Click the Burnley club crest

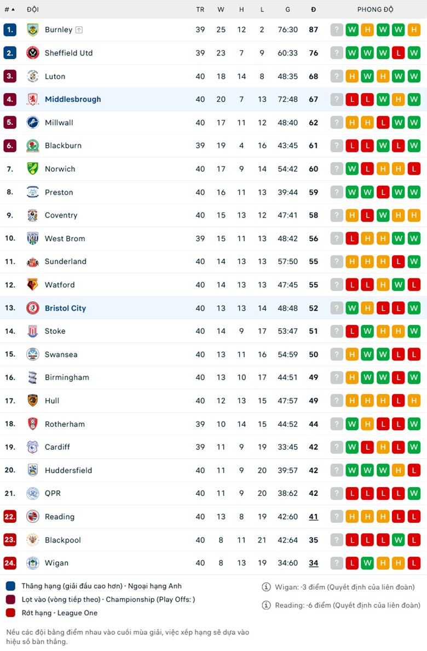coord(31,30)
